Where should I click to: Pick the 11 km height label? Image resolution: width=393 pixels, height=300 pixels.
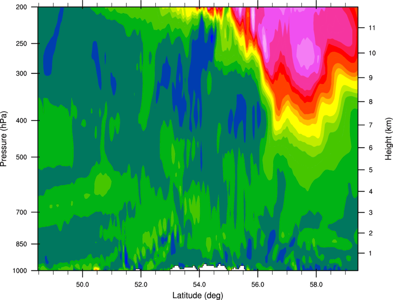tap(372, 28)
